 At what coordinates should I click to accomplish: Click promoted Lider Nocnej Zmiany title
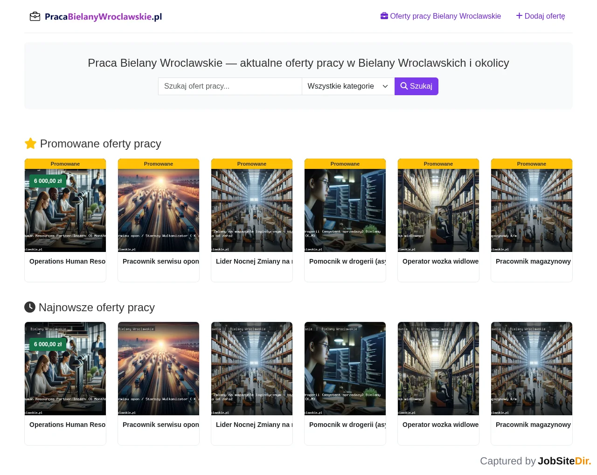tap(254, 261)
